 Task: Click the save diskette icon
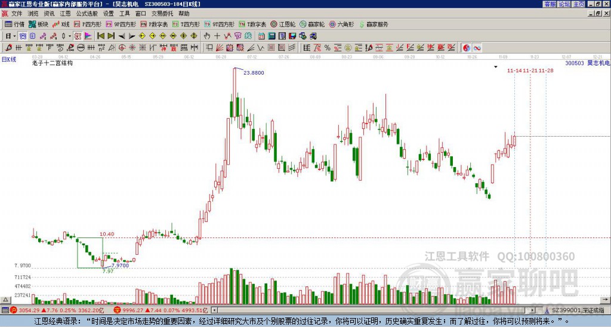point(292,36)
